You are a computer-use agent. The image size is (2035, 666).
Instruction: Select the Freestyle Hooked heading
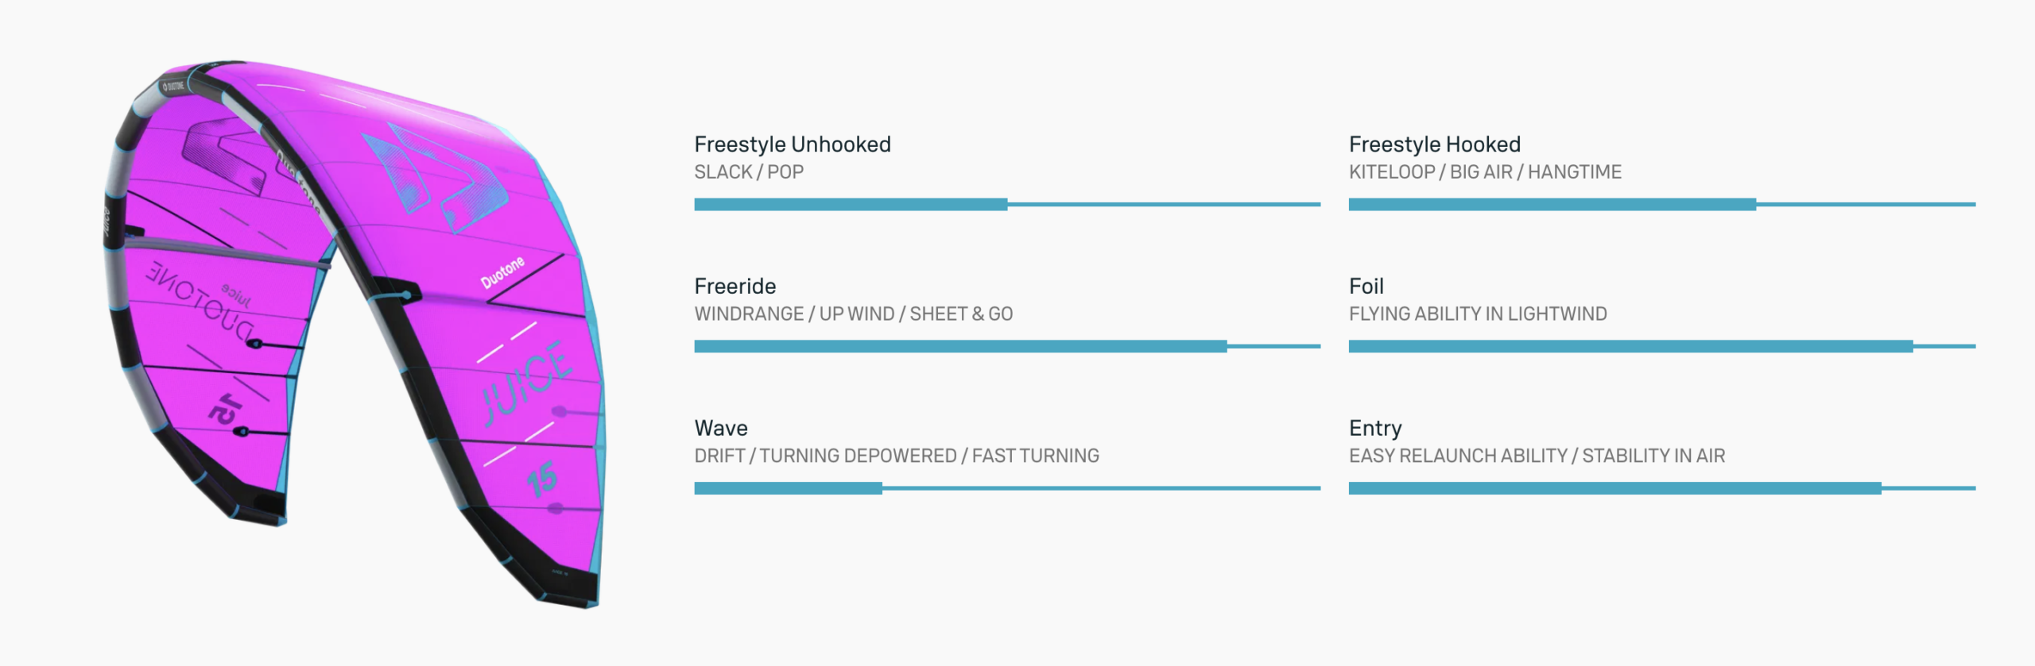[1434, 144]
